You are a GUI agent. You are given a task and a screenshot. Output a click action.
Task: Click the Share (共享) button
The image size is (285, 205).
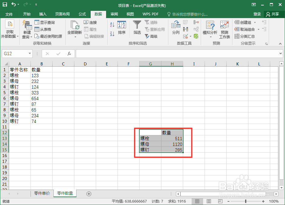(273, 14)
